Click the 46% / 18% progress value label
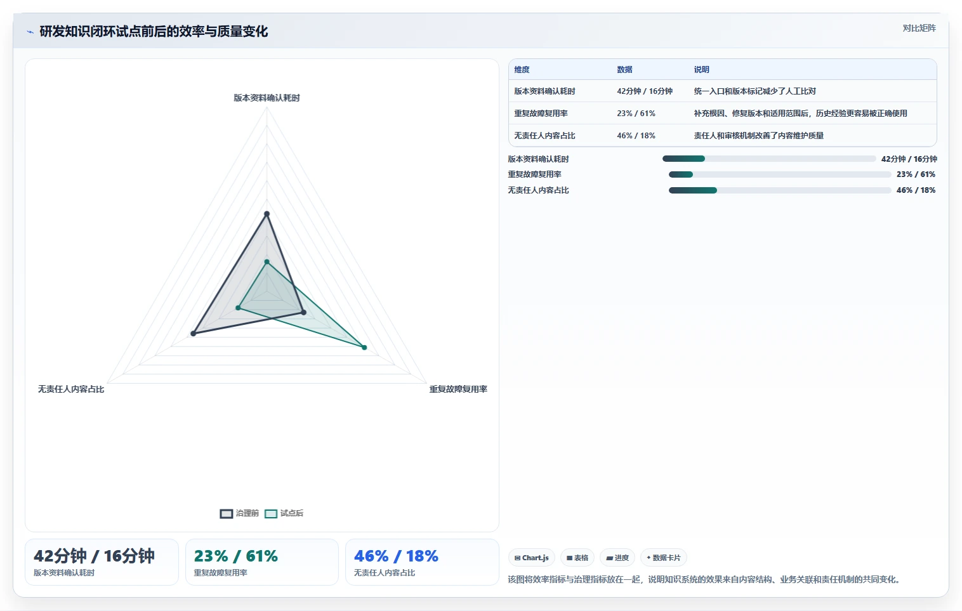Image resolution: width=962 pixels, height=611 pixels. pos(916,190)
